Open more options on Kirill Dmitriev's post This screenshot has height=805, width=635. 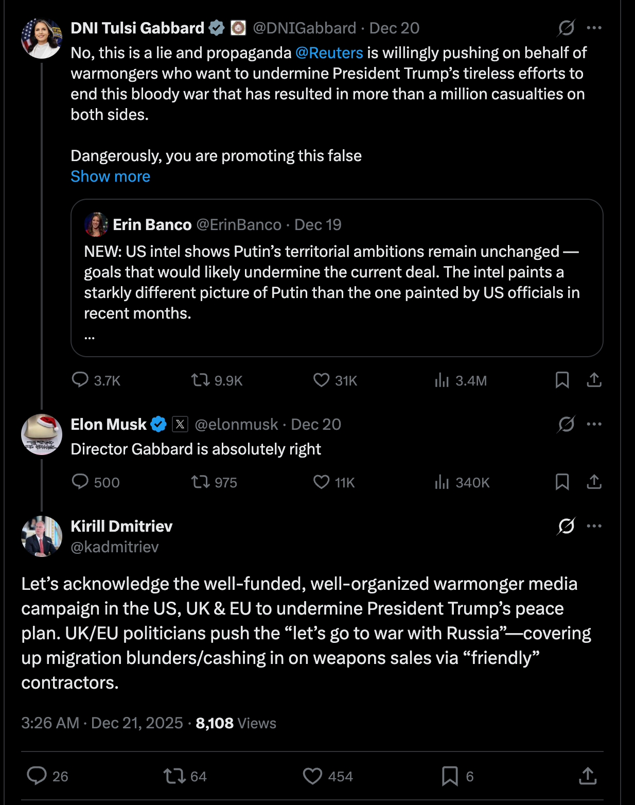(x=594, y=526)
